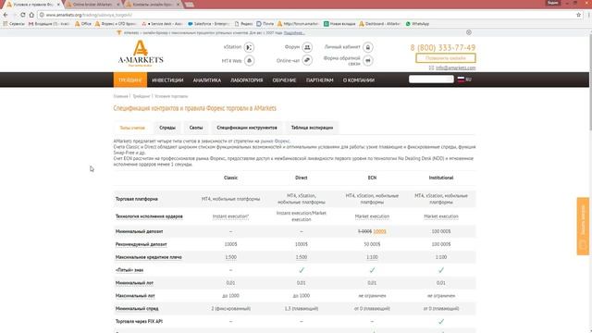Click the info@amarkets.com email link

tap(456, 68)
